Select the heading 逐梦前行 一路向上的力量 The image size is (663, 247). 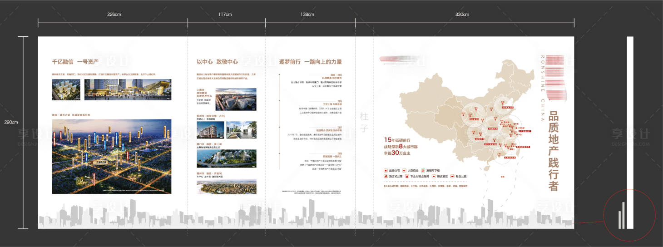[310, 62]
